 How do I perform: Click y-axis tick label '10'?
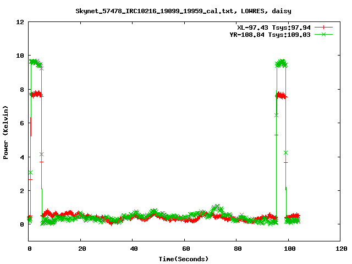20,56
